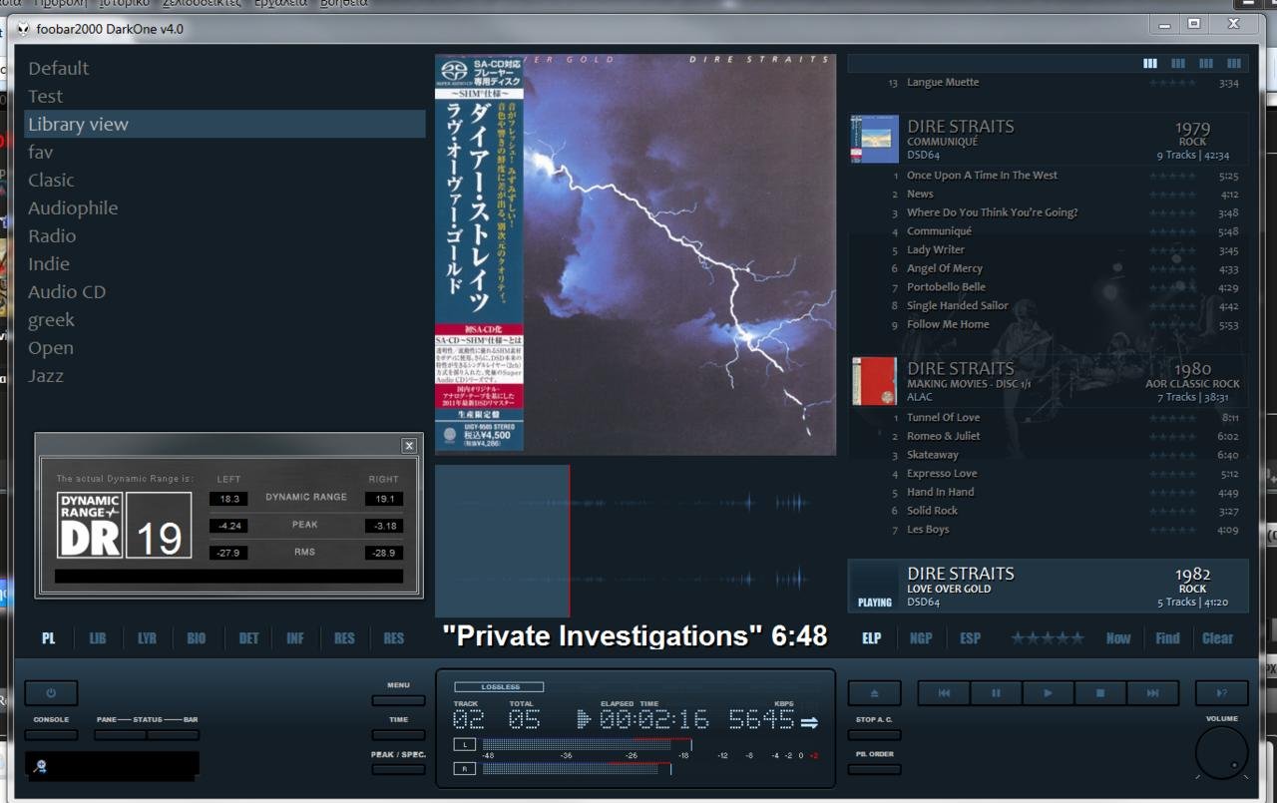1277x803 pixels.
Task: Select the first playlist layout icon
Action: 1150,64
